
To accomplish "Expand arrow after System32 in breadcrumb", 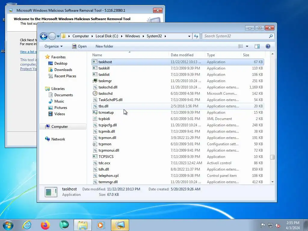I will coord(165,36).
